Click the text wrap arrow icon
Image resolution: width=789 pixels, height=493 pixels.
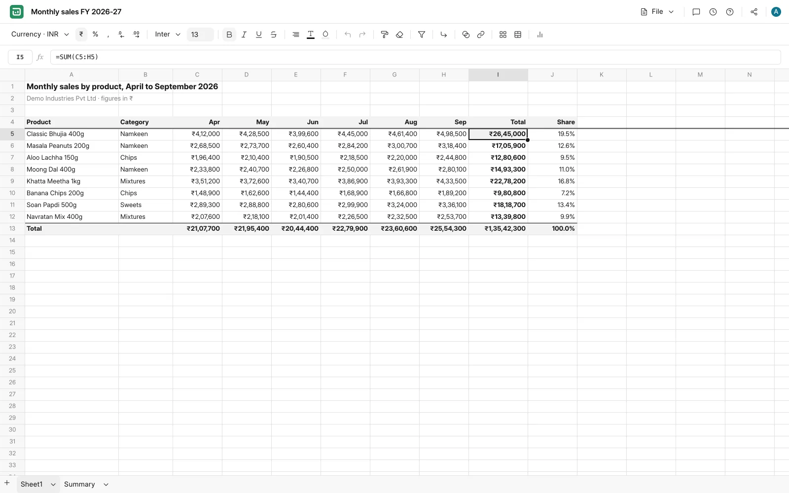tap(444, 35)
